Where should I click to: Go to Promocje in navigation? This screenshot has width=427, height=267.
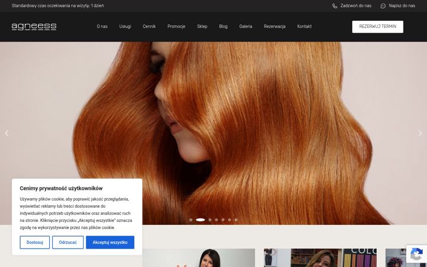coord(176,27)
